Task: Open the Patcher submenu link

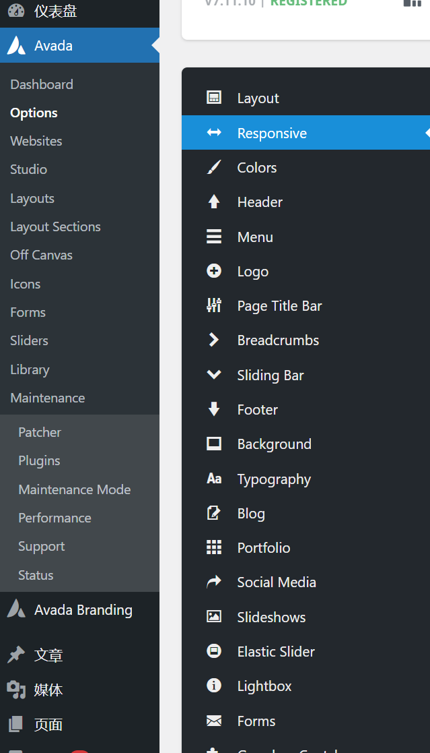Action: (x=40, y=432)
